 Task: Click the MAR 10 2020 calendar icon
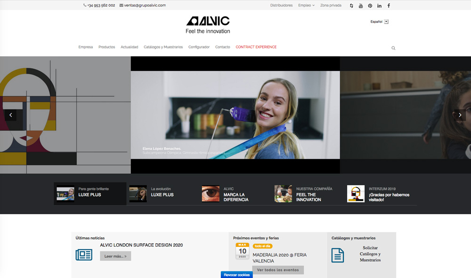(243, 251)
